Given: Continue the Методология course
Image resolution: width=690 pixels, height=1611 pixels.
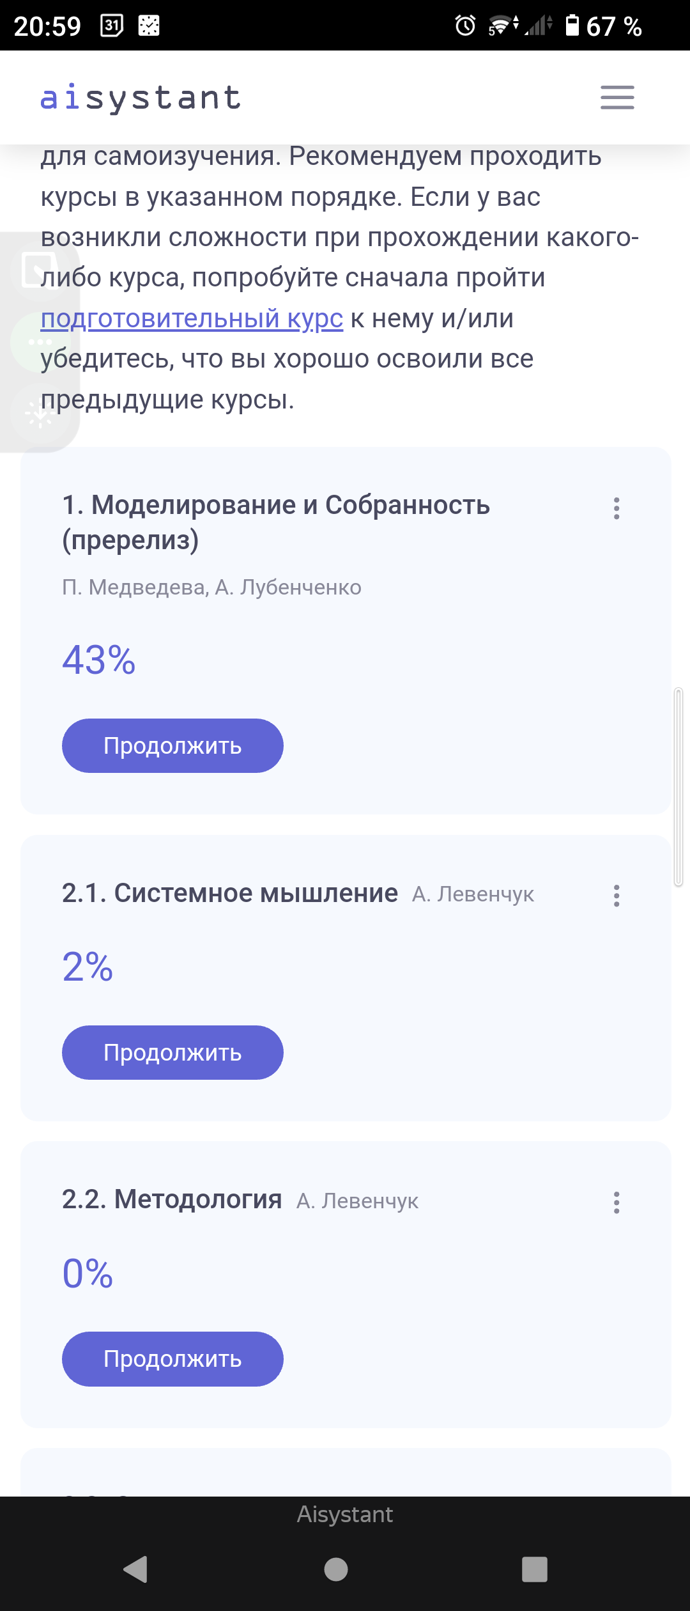Looking at the screenshot, I should pyautogui.click(x=172, y=1359).
